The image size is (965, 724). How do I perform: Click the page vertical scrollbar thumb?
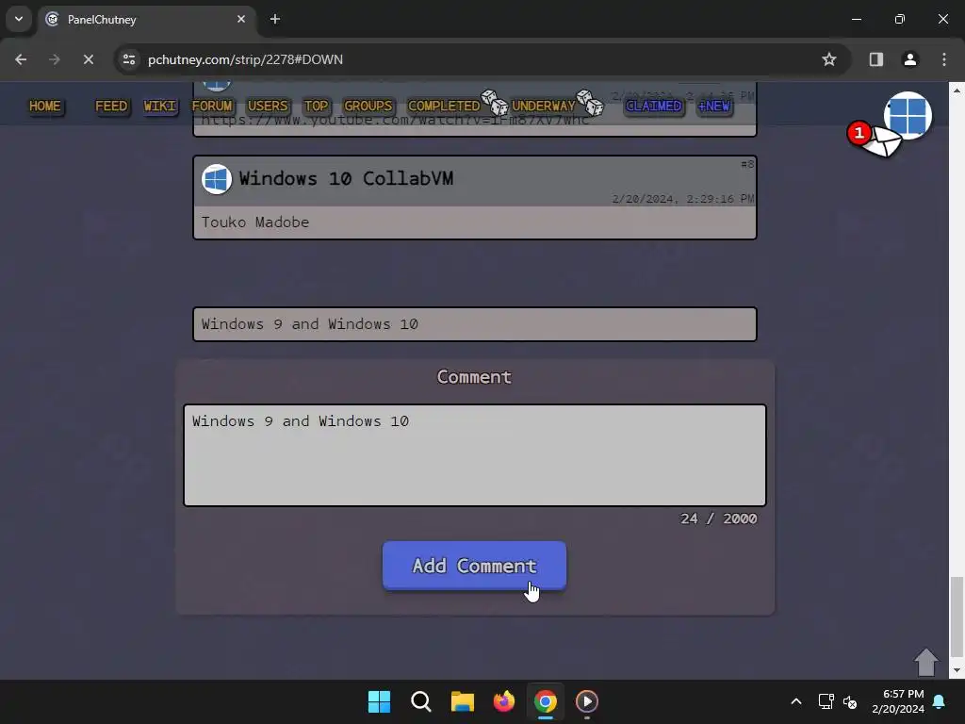pos(957,617)
